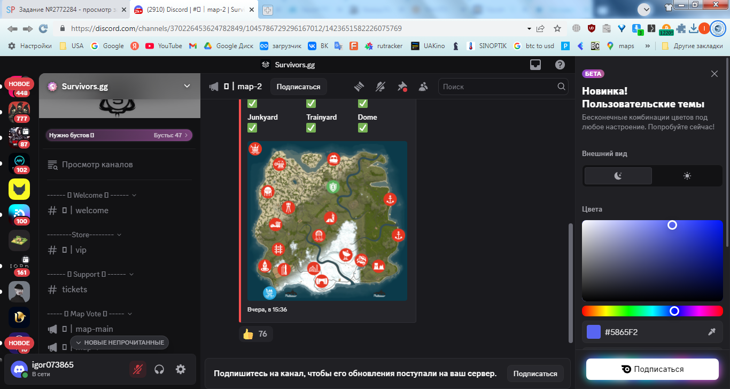
Task: Click the Поиск search field
Action: click(503, 87)
